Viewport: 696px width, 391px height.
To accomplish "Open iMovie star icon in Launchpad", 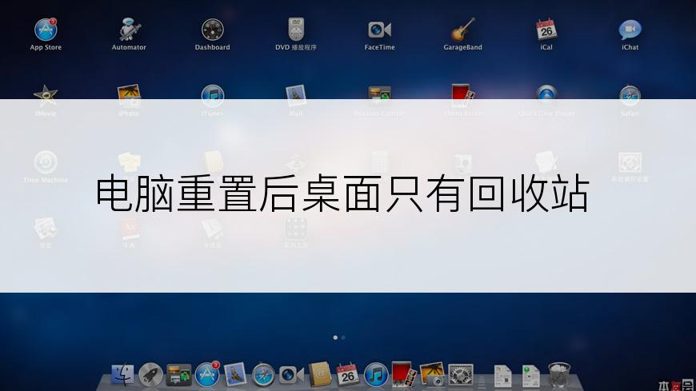I will point(46,95).
